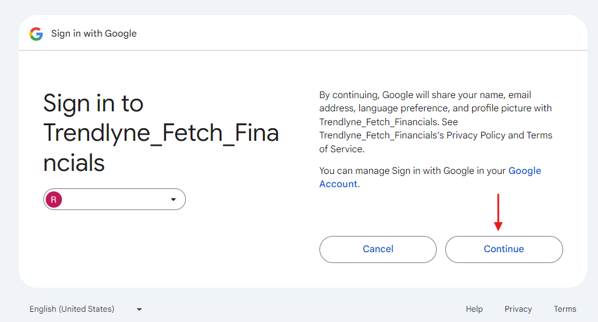The width and height of the screenshot is (598, 322).
Task: Click the red arrow pointing at Continue
Action: (x=498, y=212)
